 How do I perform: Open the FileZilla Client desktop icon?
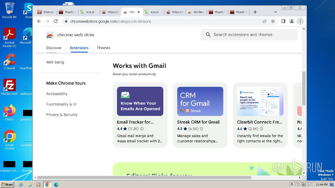click(x=9, y=87)
